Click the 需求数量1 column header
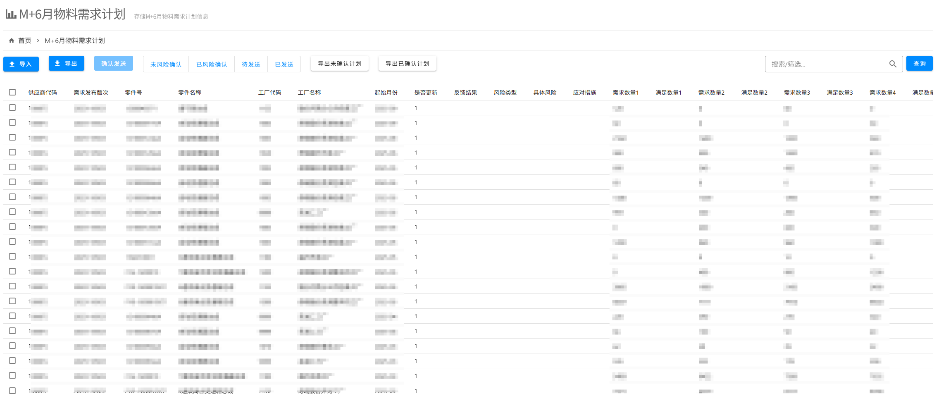Viewport: 939px width, 396px height. click(x=625, y=93)
